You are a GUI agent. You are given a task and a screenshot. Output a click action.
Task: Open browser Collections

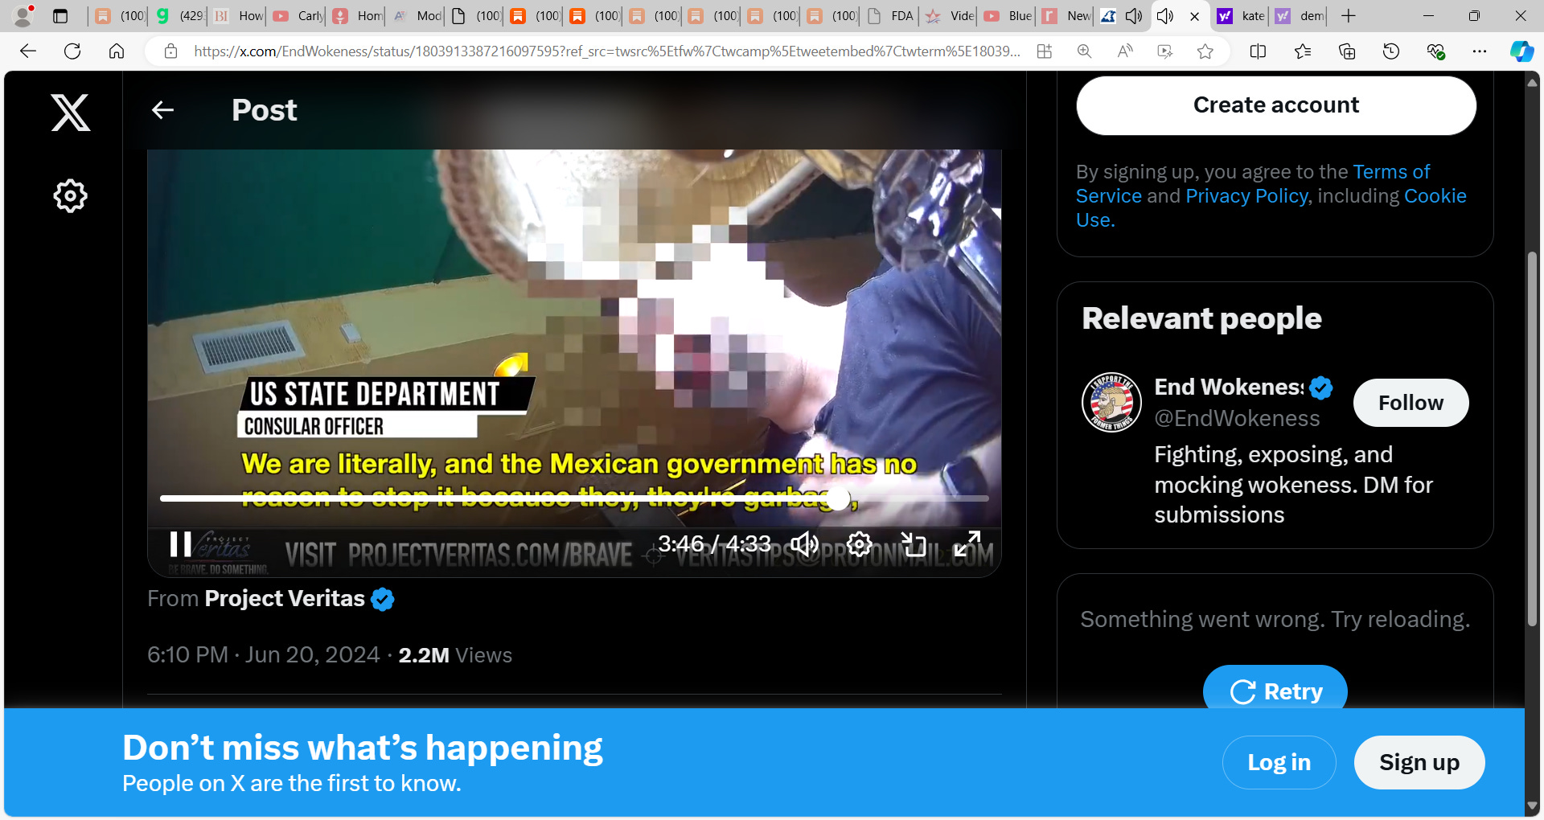point(1347,51)
